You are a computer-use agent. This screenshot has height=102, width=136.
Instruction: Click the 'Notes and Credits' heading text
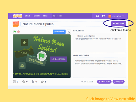pyautogui.click(x=81, y=56)
